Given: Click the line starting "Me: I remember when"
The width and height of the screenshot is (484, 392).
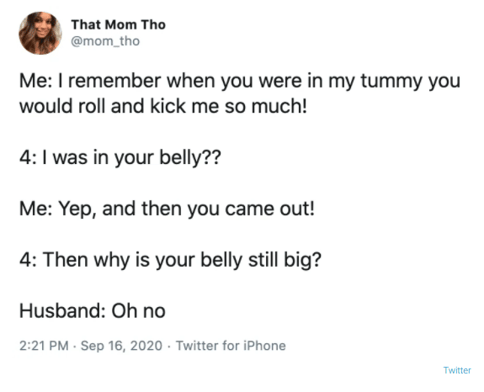Looking at the screenshot, I should 240,82.
